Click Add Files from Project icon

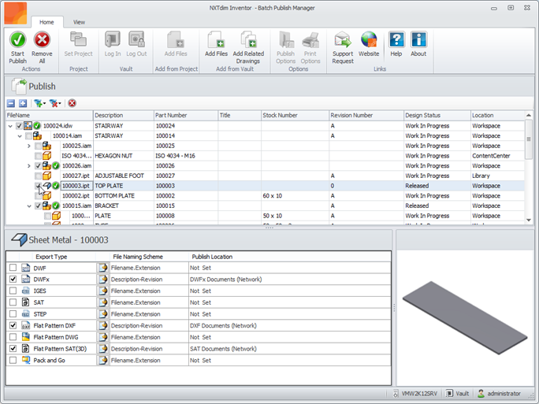(x=176, y=39)
